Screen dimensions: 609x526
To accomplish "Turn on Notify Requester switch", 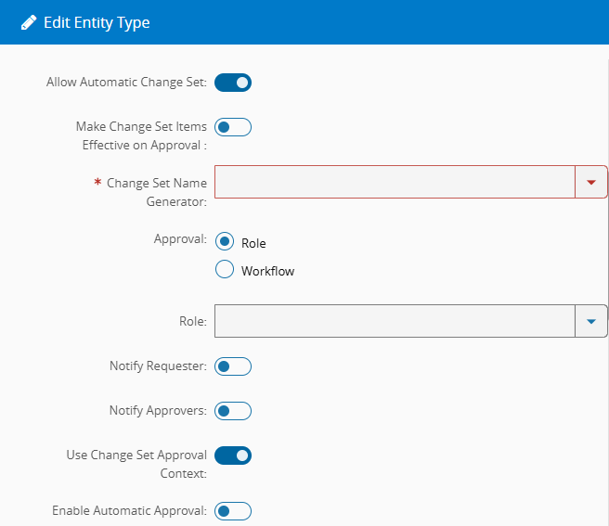I will [x=233, y=366].
